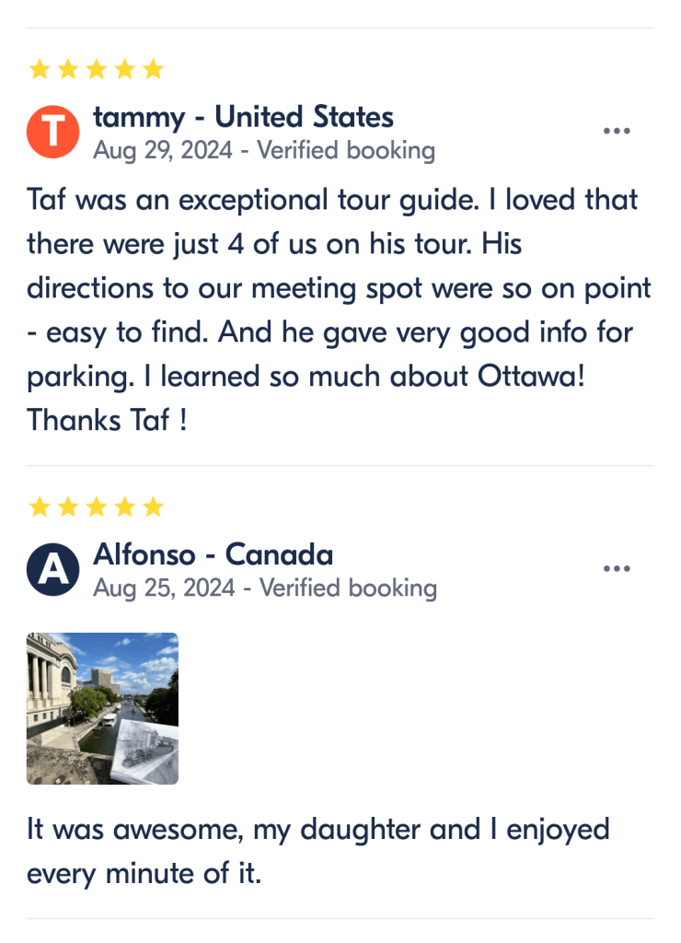The width and height of the screenshot is (681, 943).
Task: Click Alfonso's dark blue "A" avatar
Action: [53, 569]
